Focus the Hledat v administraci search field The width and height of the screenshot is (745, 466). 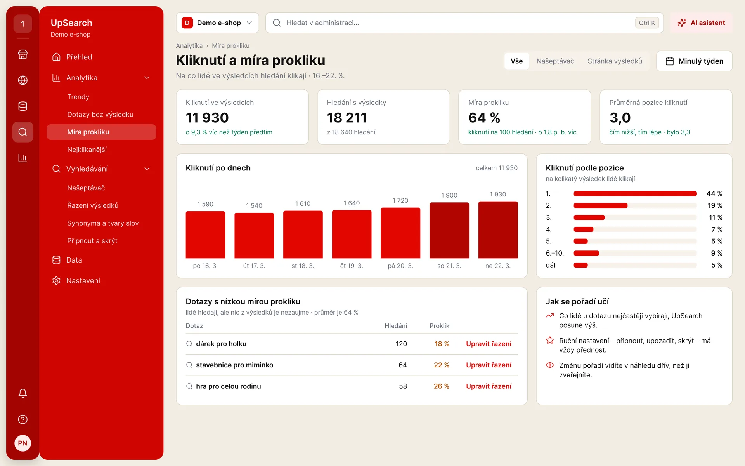464,23
